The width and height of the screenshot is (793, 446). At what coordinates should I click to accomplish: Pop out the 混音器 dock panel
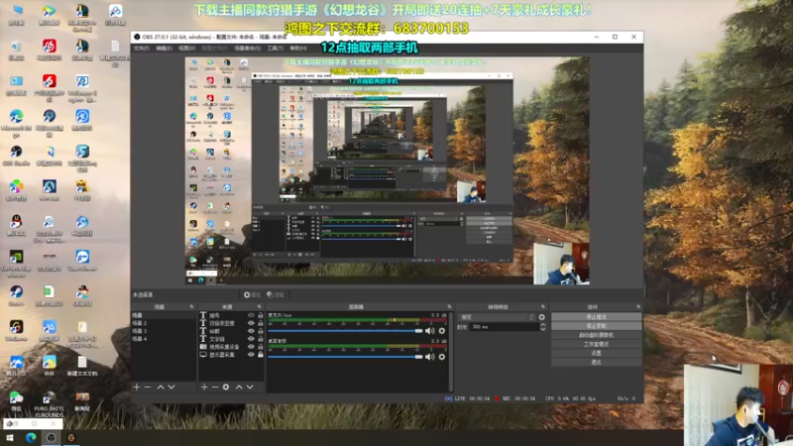click(x=449, y=307)
